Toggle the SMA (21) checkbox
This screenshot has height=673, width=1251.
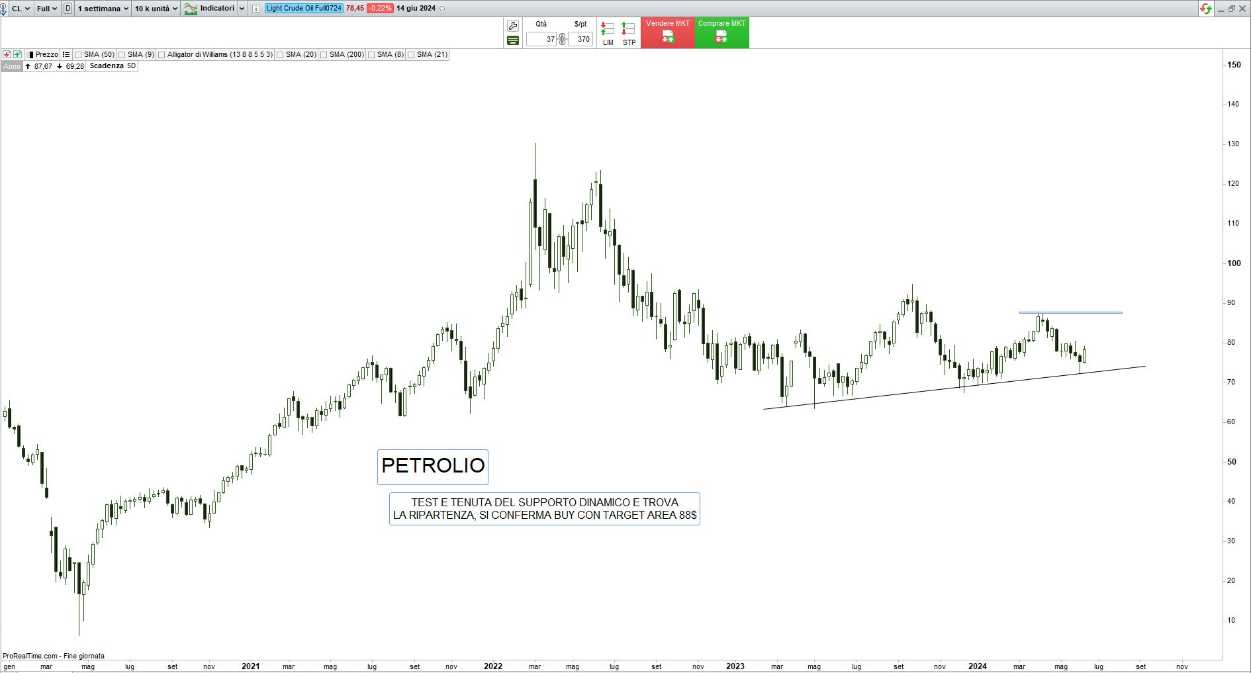coord(411,55)
